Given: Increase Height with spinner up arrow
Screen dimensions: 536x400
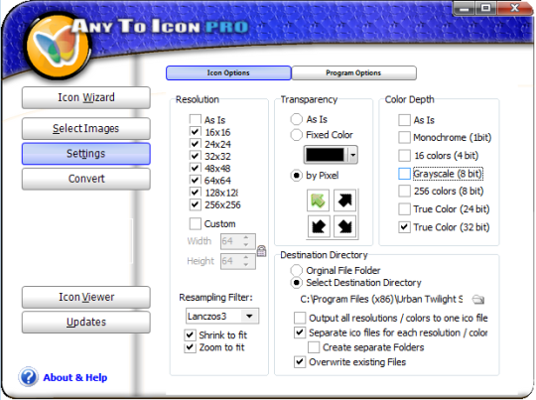Looking at the screenshot, I should pos(246,257).
